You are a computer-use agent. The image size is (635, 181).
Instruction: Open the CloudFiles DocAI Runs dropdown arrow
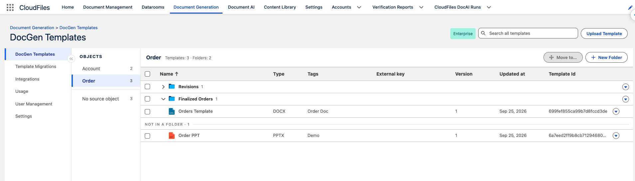[x=489, y=7]
